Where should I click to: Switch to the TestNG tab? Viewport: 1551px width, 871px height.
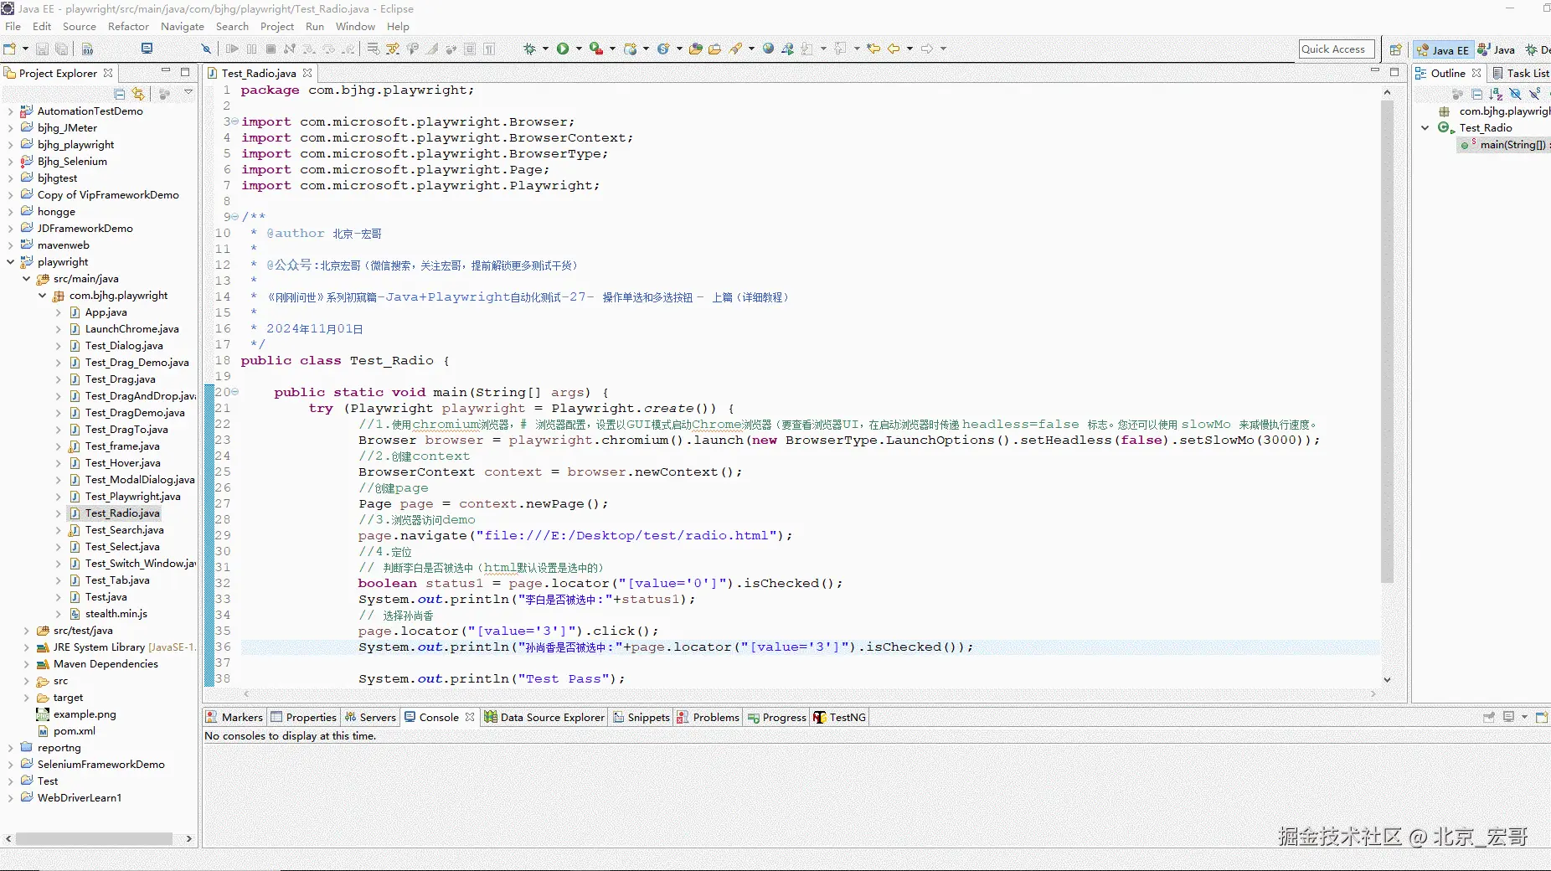(840, 717)
